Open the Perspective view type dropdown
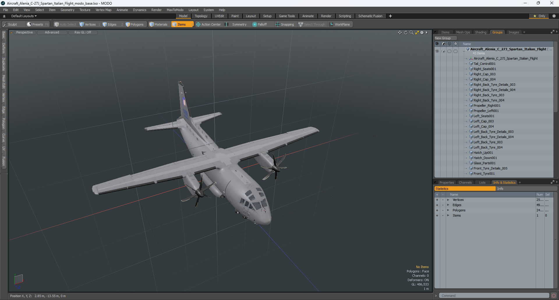This screenshot has height=300, width=559. pyautogui.click(x=24, y=33)
